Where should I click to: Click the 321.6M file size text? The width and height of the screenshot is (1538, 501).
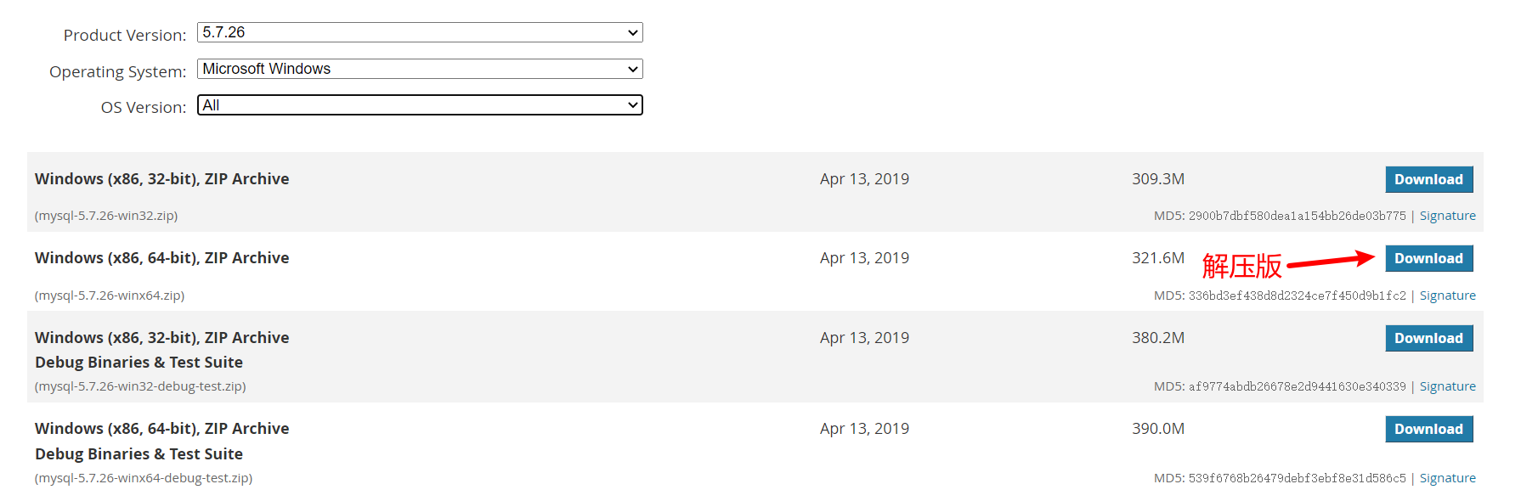pyautogui.click(x=1157, y=258)
